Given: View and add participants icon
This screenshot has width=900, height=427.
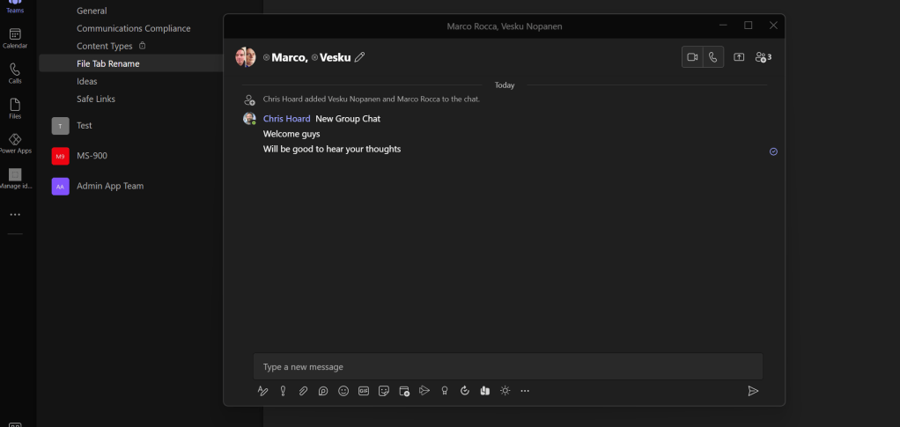Looking at the screenshot, I should (763, 57).
